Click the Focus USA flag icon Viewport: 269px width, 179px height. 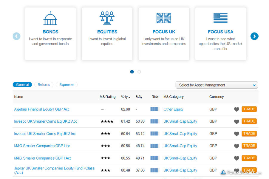(x=220, y=18)
